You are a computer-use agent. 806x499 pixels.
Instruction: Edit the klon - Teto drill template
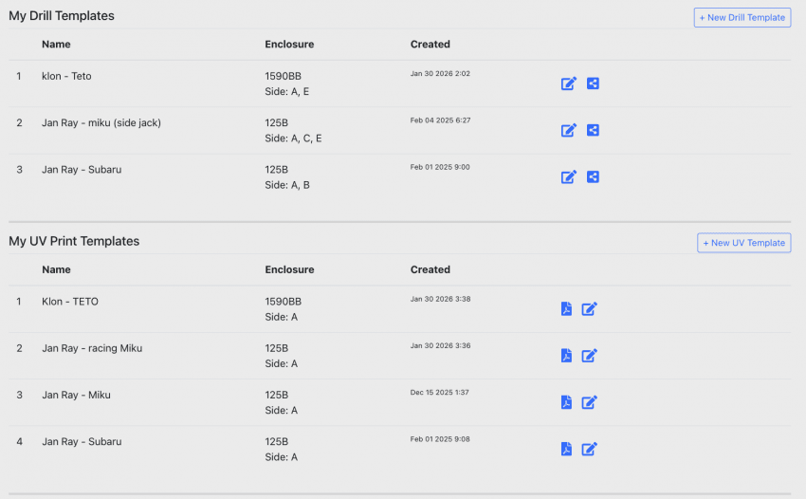pyautogui.click(x=569, y=83)
